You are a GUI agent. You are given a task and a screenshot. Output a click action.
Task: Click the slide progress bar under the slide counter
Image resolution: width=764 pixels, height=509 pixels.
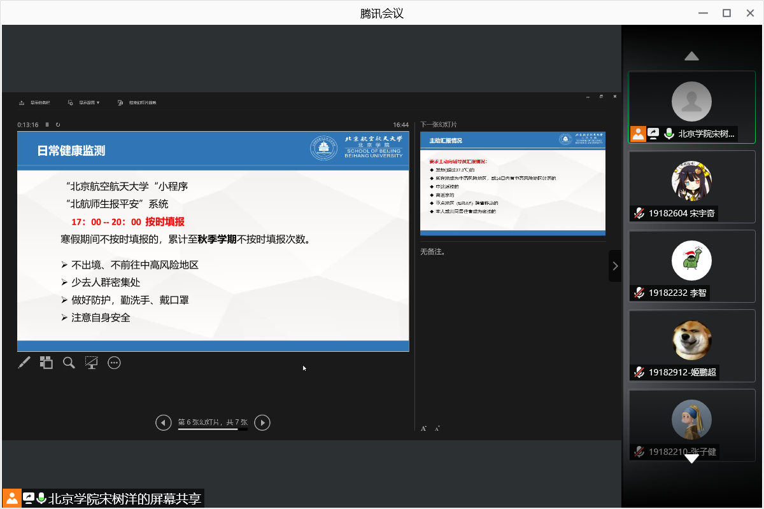point(213,429)
